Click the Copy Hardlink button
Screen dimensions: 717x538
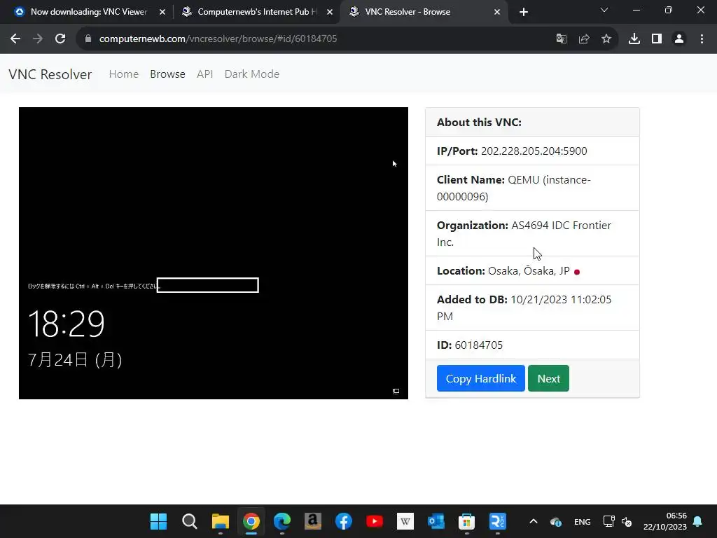(480, 378)
